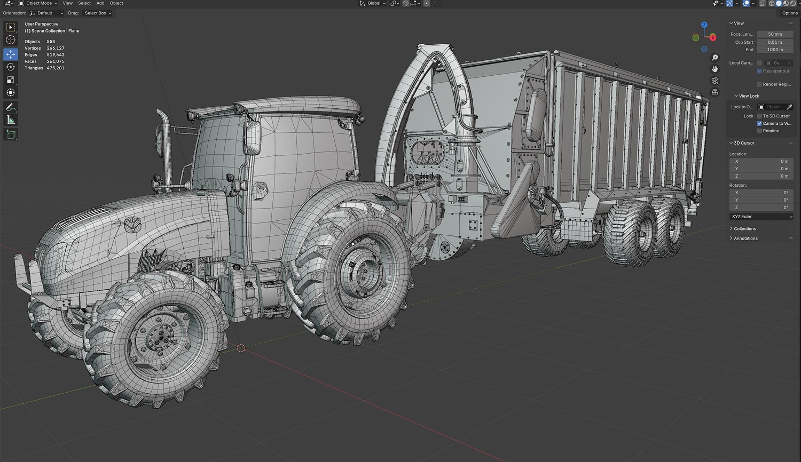Activate the 3D Cursor tool
Viewport: 801px width, 462px height.
(x=11, y=40)
